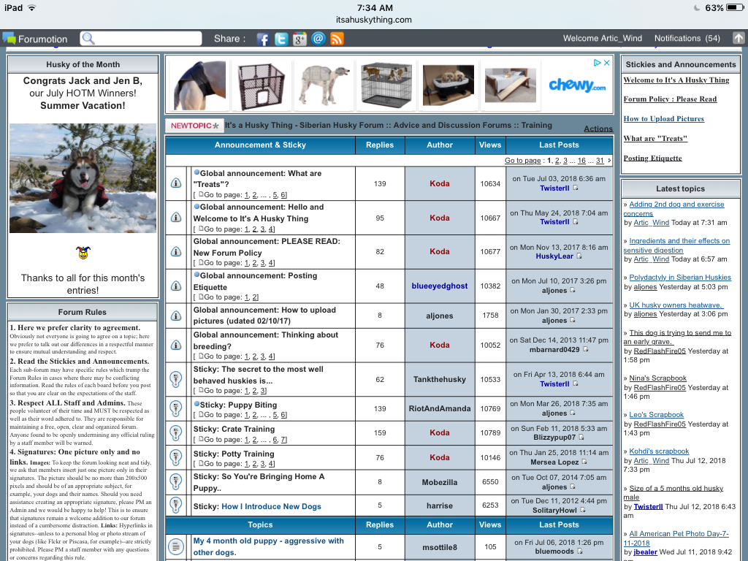
Task: Click Author header in Topics table
Action: tap(440, 524)
